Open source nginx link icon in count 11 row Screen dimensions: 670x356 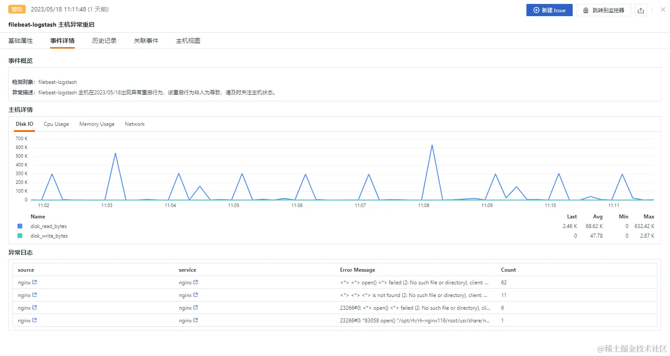point(34,295)
